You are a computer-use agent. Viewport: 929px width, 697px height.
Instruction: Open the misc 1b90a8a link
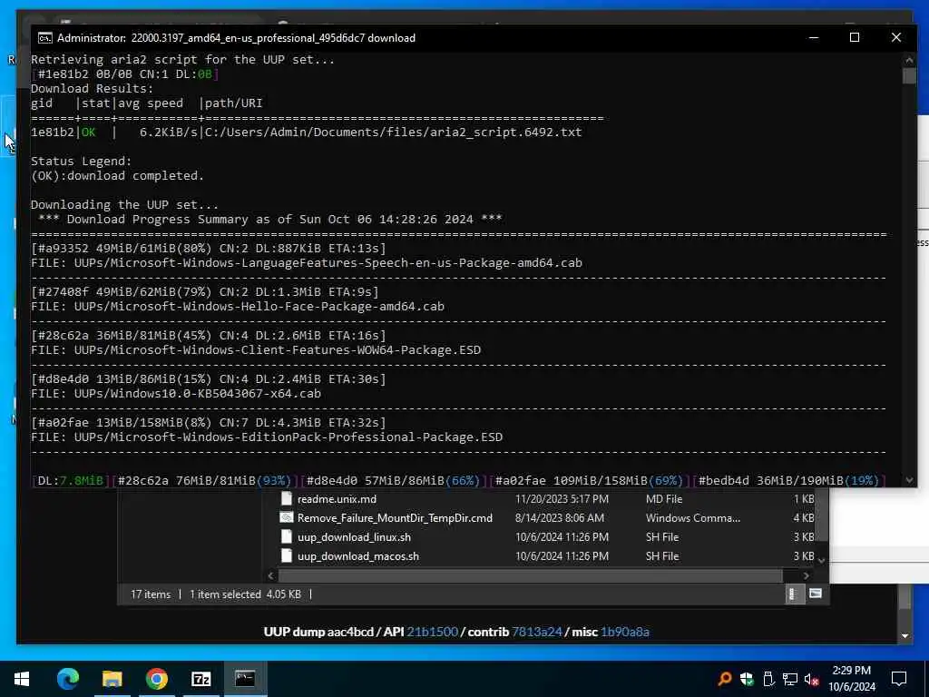tap(625, 632)
